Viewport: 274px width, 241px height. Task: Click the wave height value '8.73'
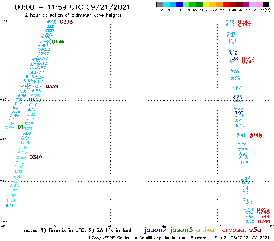coord(238,108)
